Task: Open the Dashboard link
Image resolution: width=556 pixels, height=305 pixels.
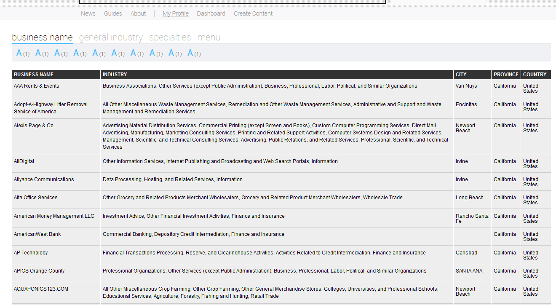Action: (211, 13)
